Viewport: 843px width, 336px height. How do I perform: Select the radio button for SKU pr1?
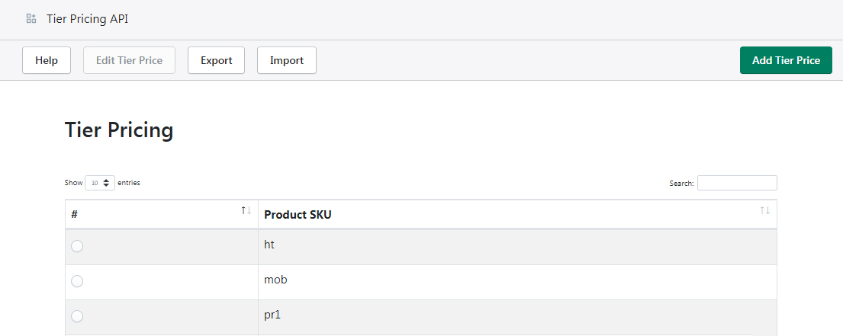[x=77, y=316]
